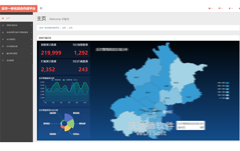
Task: Click the 6,000 y-axis label
Action: pos(43,82)
